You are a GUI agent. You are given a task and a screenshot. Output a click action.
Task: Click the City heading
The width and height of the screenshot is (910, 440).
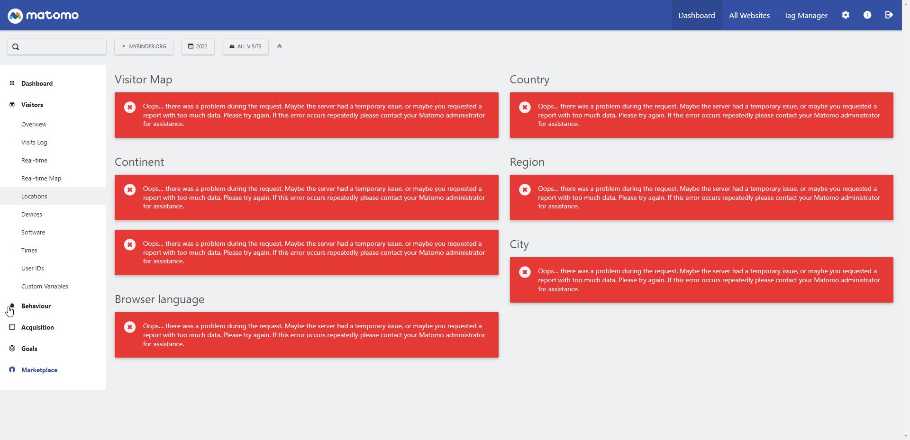519,244
